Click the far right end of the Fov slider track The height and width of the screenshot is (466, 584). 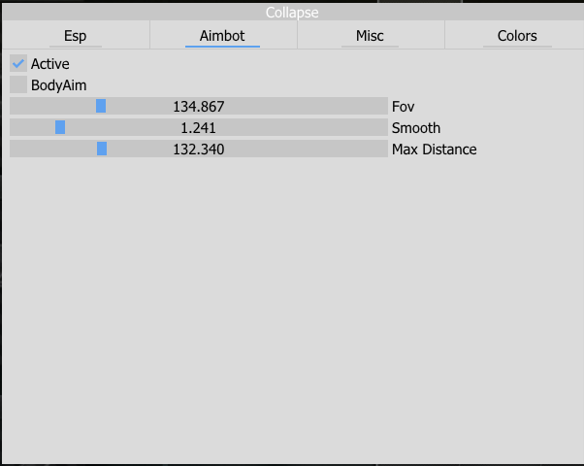point(383,106)
